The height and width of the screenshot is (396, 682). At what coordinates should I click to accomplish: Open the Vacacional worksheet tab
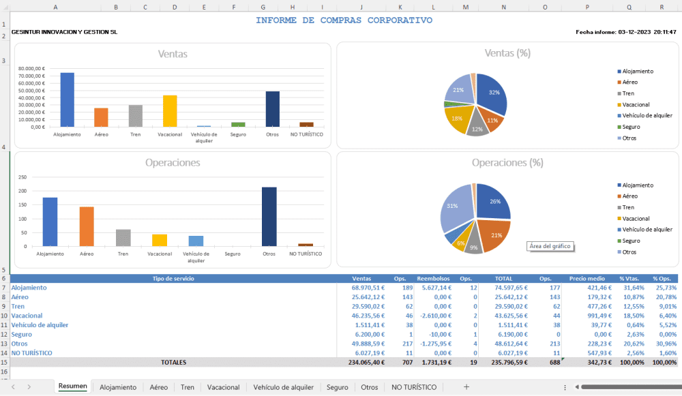pos(223,386)
